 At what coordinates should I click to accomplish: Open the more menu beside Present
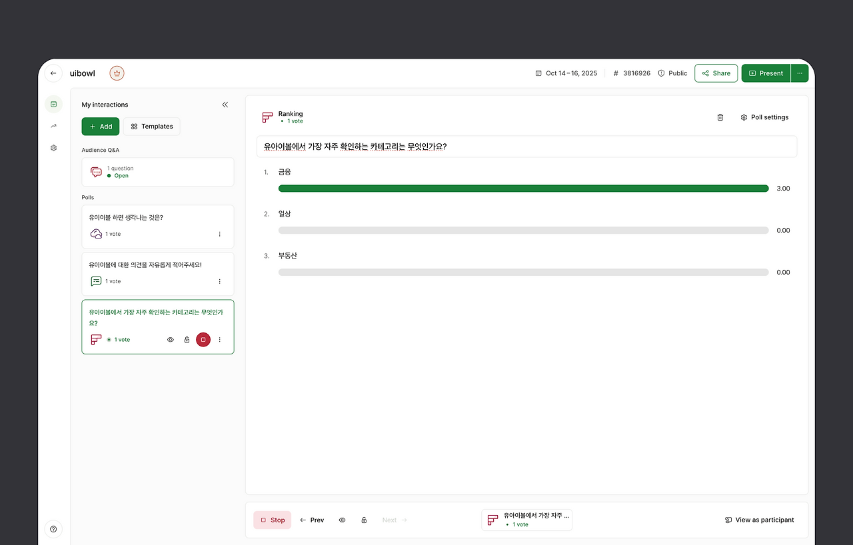click(x=800, y=73)
